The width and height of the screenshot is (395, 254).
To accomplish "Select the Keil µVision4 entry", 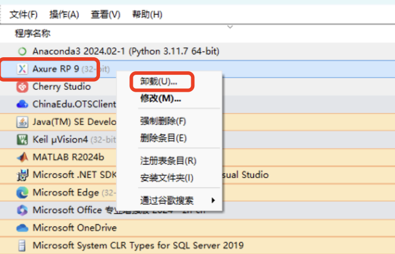I will point(74,140).
